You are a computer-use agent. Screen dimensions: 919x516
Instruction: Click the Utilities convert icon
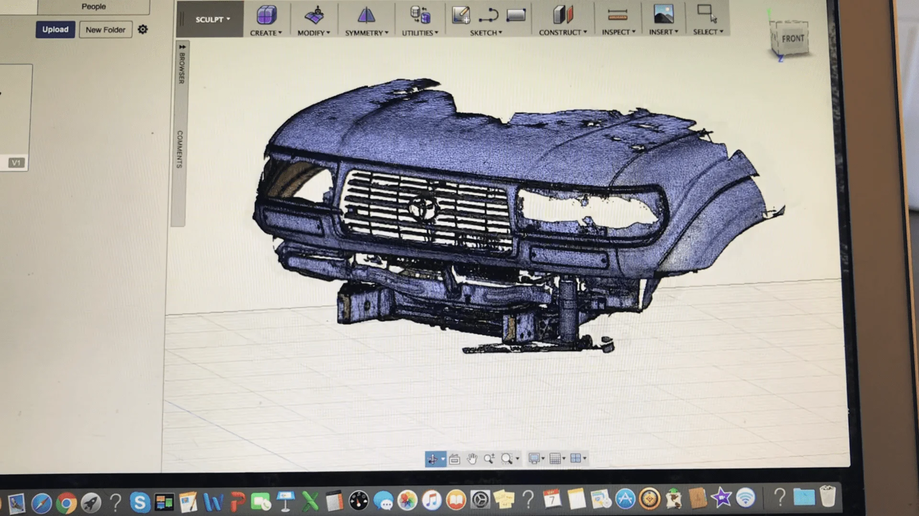pos(420,15)
